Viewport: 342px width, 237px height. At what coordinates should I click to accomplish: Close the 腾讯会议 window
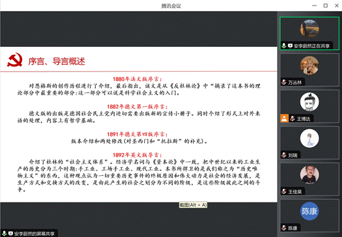(x=336, y=6)
